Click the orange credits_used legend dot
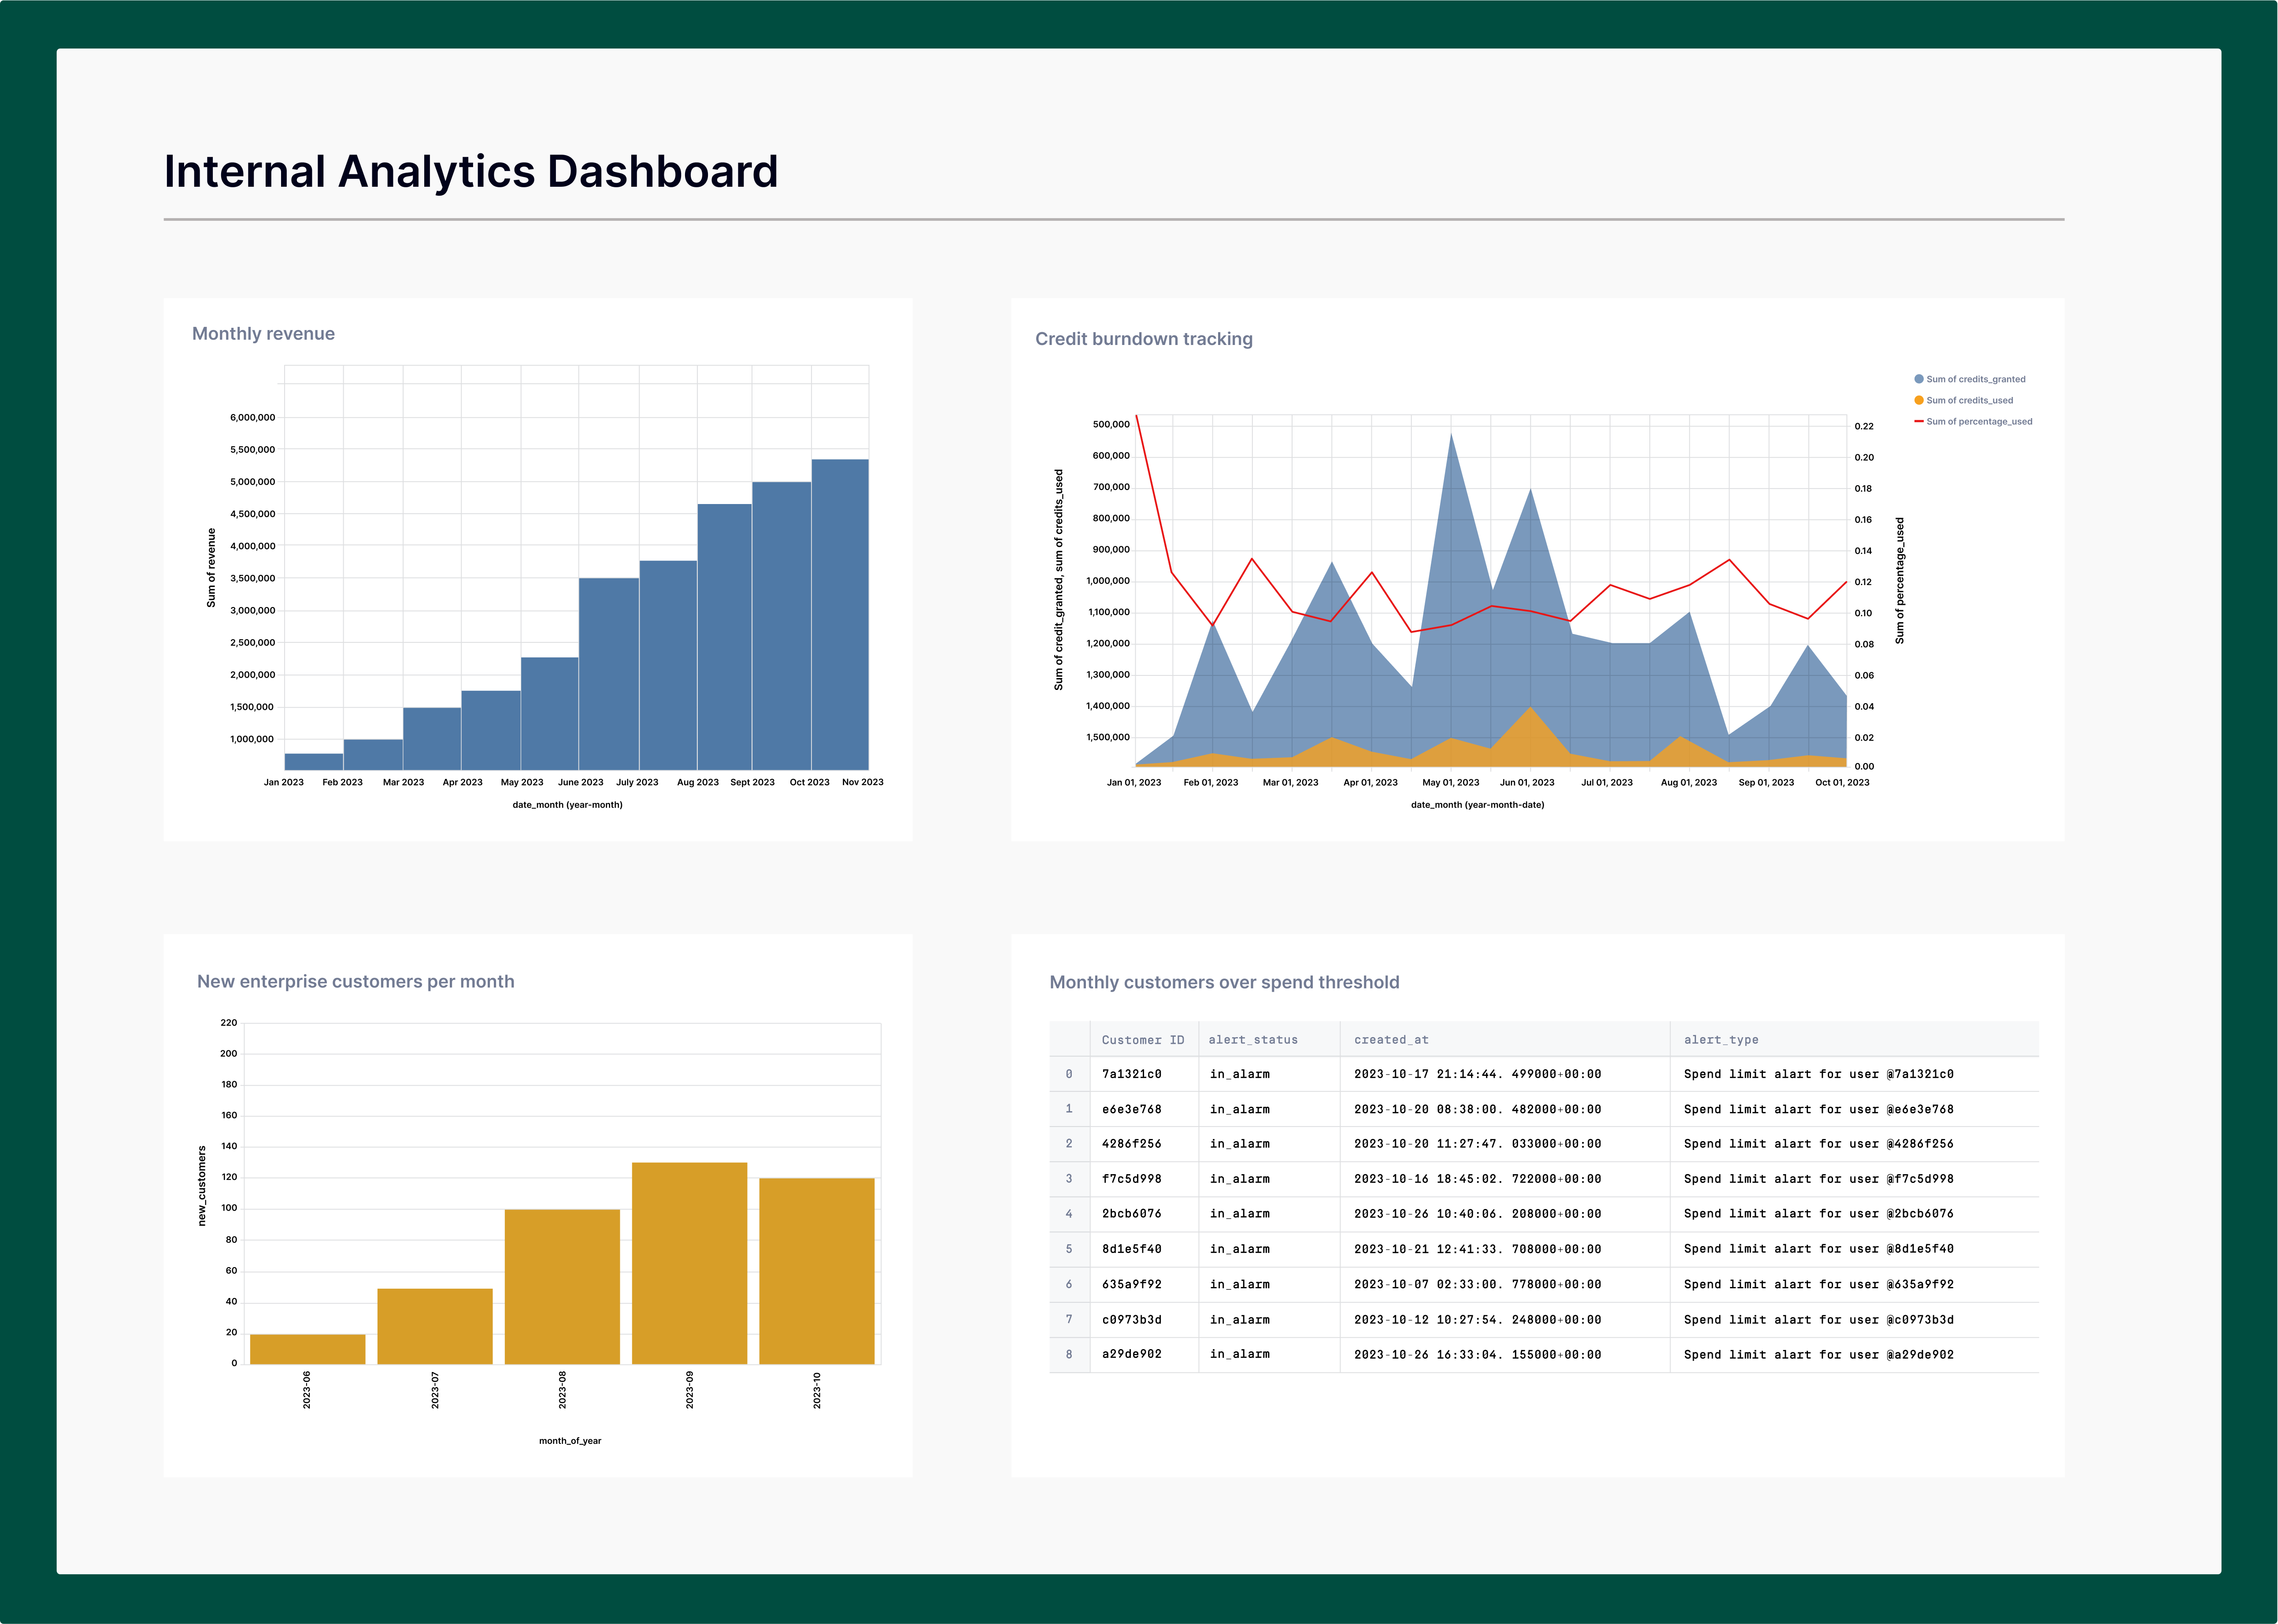 (x=1918, y=400)
